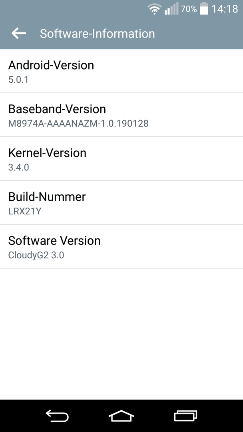
Task: Tap the Build-Nummer list item
Action: 121,203
